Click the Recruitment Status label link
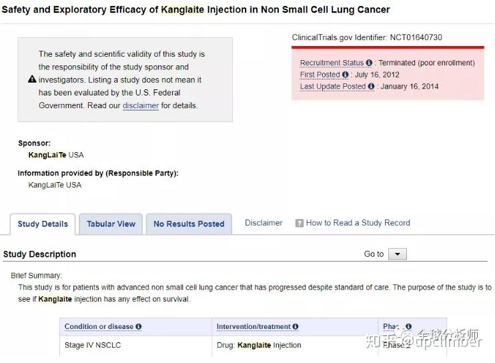 click(x=332, y=63)
